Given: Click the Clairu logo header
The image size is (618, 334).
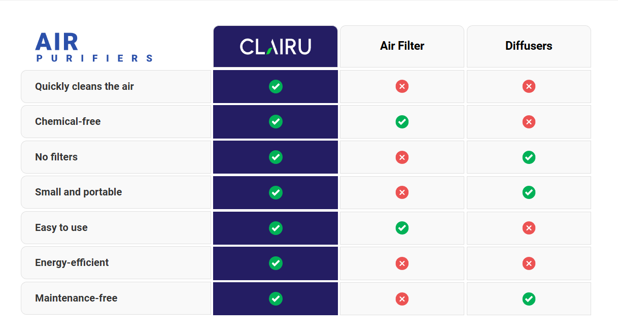Looking at the screenshot, I should (276, 47).
